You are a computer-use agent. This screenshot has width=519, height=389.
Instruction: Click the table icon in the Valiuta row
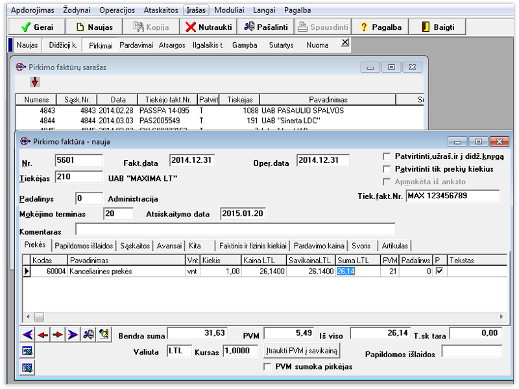click(27, 351)
